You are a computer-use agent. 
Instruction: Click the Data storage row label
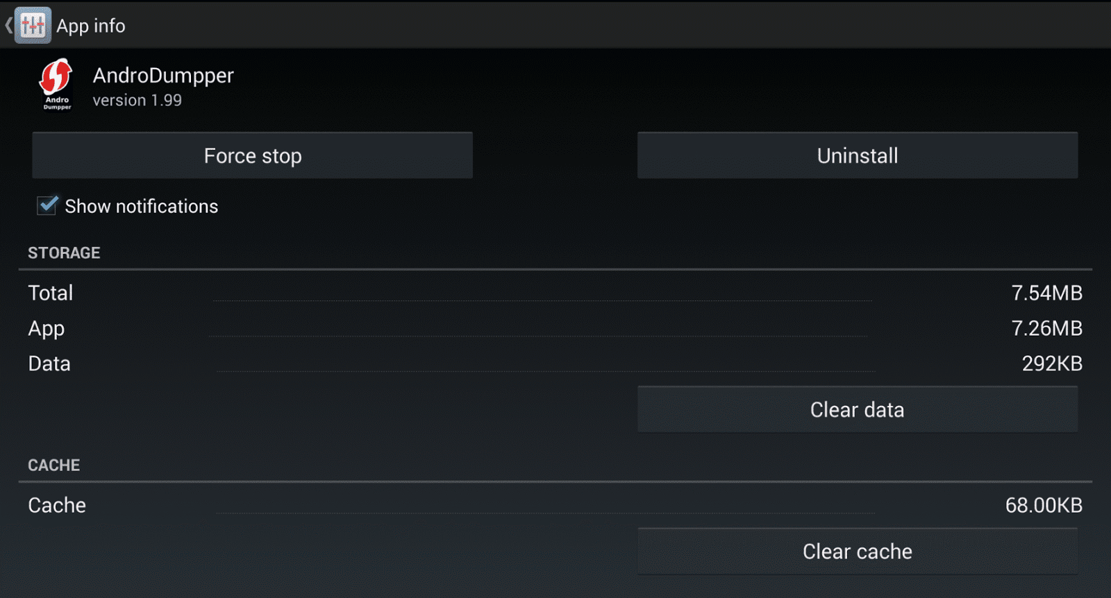point(49,364)
